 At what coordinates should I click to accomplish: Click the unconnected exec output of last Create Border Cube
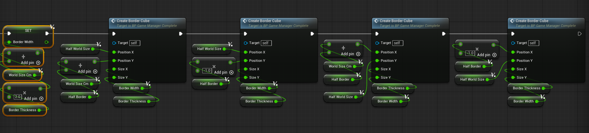tap(580, 34)
